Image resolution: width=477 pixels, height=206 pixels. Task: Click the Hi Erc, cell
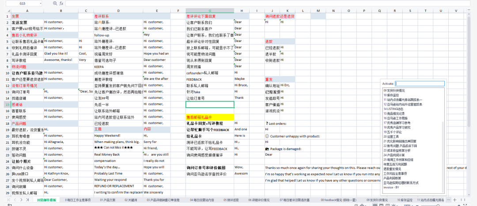pos(288,86)
